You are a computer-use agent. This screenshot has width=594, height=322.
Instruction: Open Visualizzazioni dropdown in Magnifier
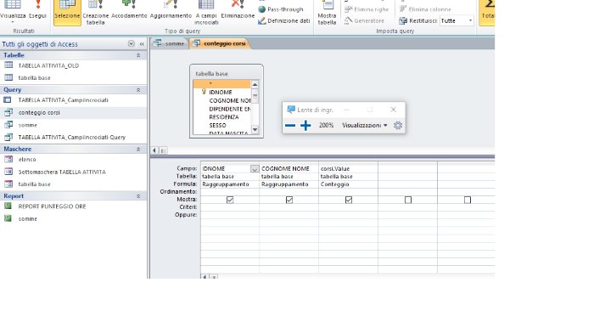364,125
